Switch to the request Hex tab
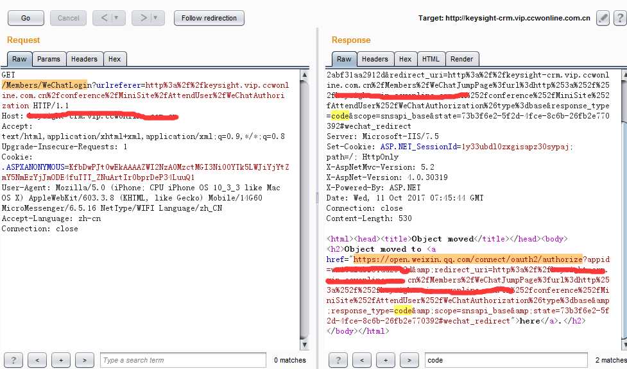 114,59
